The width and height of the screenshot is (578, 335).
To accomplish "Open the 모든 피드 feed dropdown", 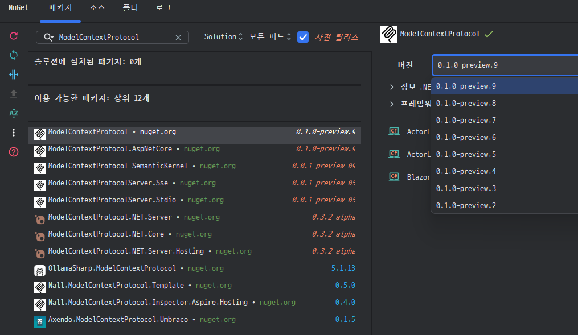I will point(270,37).
